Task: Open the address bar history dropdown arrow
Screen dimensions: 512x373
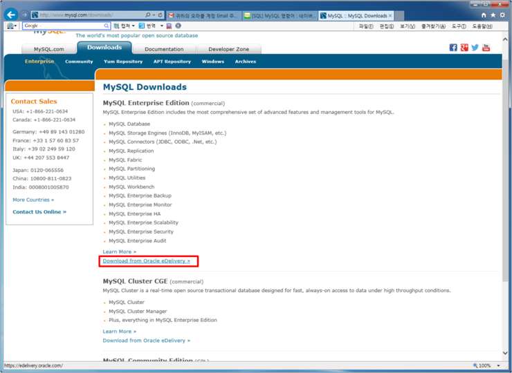Action: pos(154,15)
